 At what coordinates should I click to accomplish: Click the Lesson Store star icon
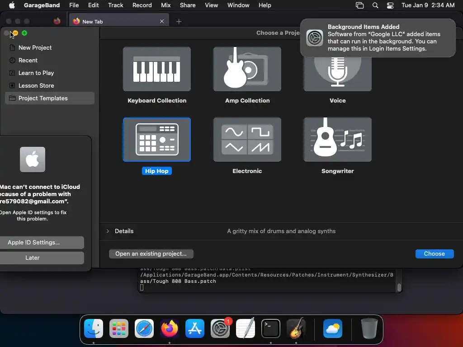tap(12, 85)
